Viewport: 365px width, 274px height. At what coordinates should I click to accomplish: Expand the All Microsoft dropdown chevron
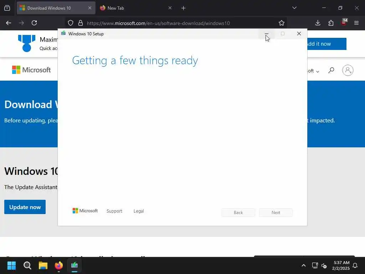(x=318, y=71)
